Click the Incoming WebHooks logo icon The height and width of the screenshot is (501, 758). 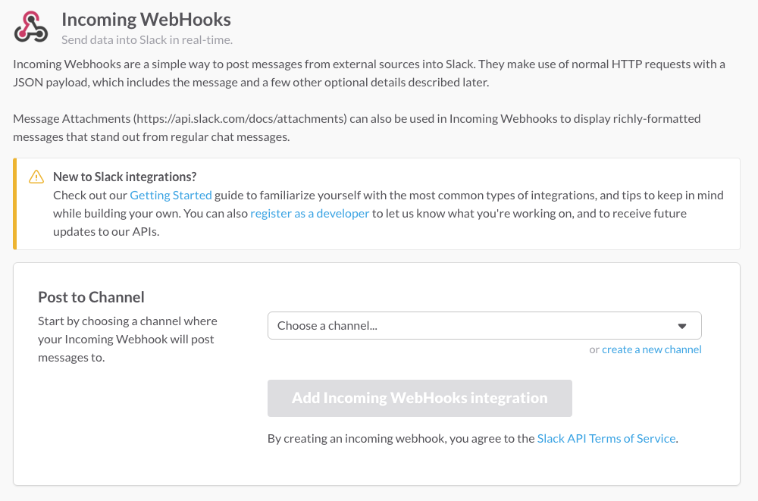click(31, 27)
